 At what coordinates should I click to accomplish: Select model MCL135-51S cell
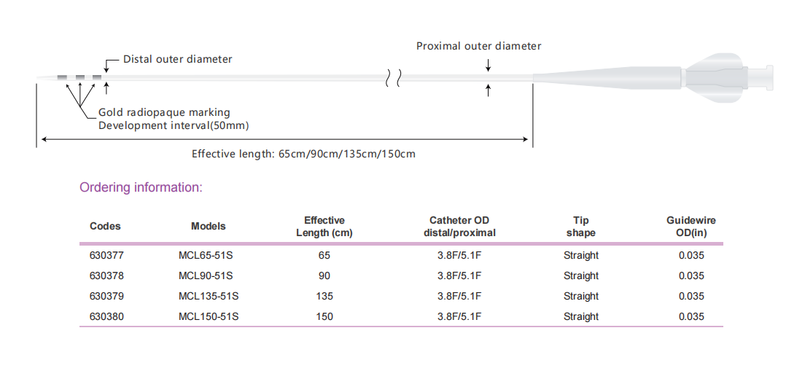point(209,296)
